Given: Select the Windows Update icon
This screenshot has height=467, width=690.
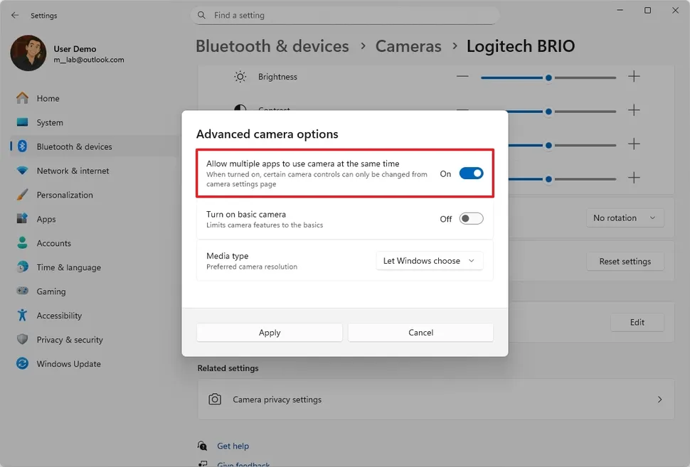Looking at the screenshot, I should (x=21, y=364).
